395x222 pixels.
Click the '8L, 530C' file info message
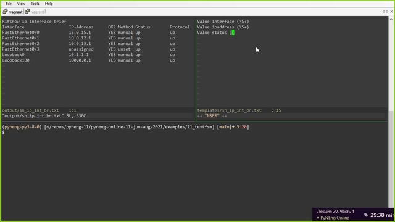click(76, 116)
